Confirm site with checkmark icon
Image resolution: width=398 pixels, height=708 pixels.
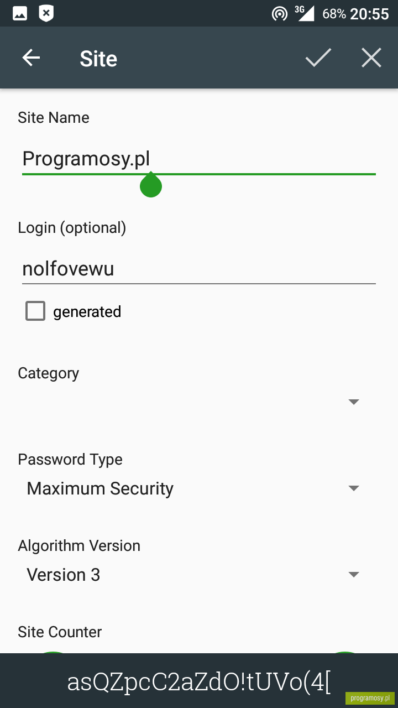tap(318, 58)
